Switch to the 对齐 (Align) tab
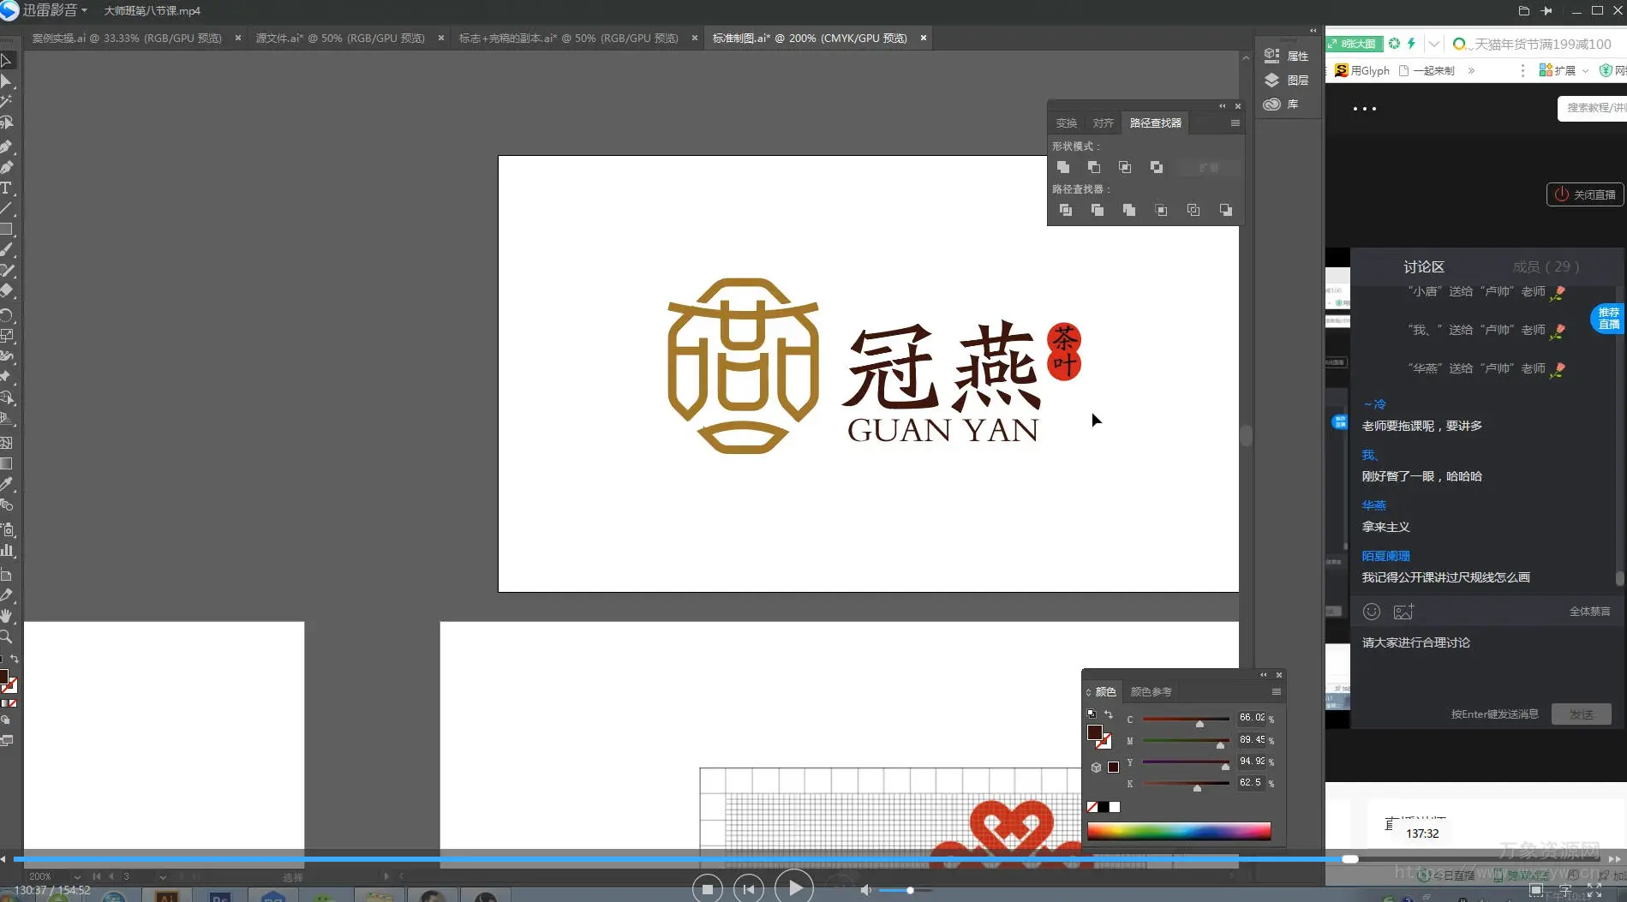Viewport: 1627px width, 902px height. [x=1103, y=123]
